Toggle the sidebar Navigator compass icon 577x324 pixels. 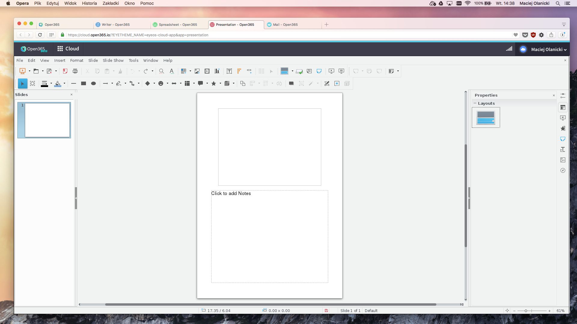(563, 170)
